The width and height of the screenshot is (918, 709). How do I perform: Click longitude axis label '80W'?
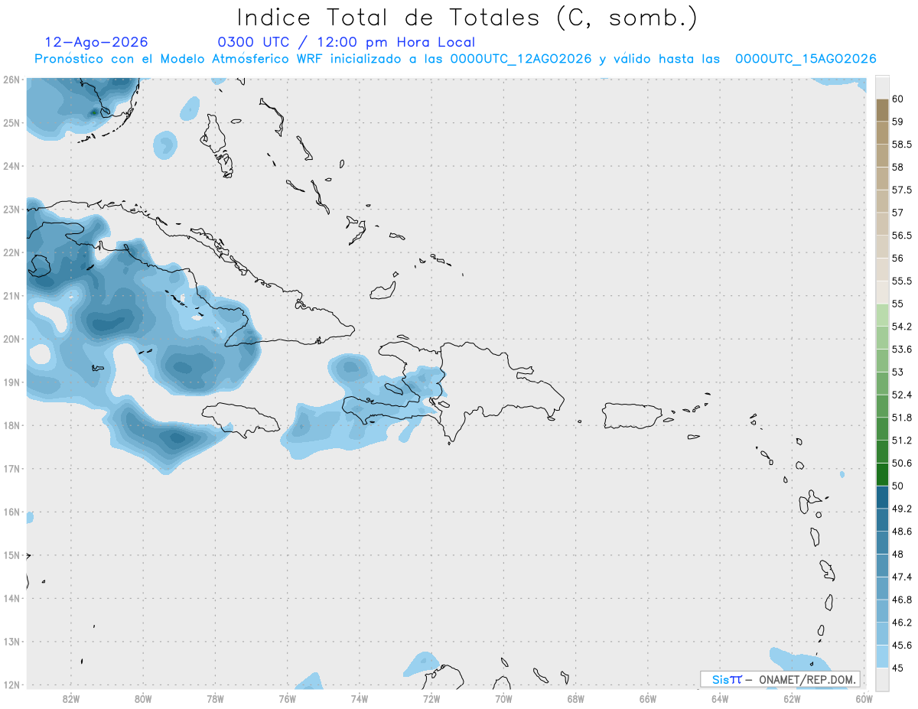click(142, 698)
